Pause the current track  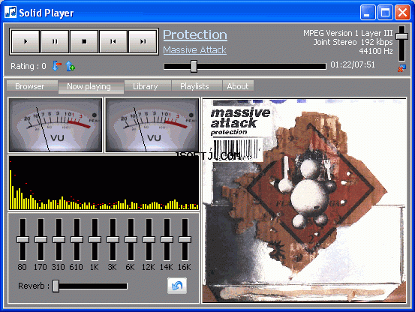(x=55, y=41)
